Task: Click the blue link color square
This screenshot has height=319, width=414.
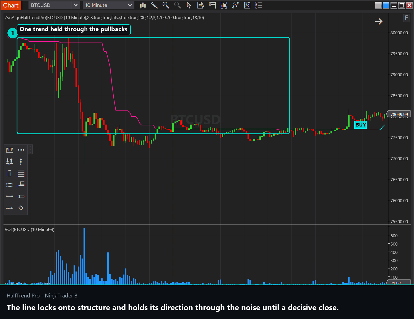Action: pos(386,5)
